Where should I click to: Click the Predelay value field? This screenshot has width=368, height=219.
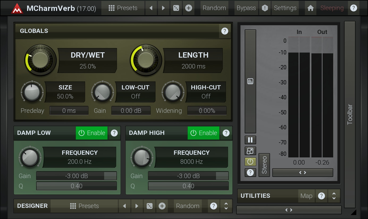tap(69, 111)
